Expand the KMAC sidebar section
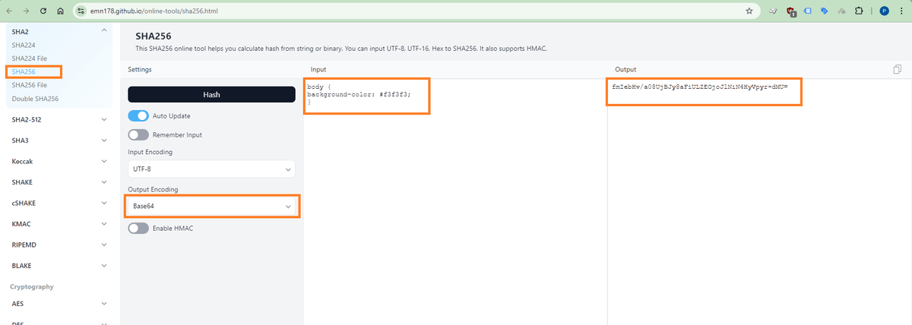The height and width of the screenshot is (325, 912). [x=59, y=224]
